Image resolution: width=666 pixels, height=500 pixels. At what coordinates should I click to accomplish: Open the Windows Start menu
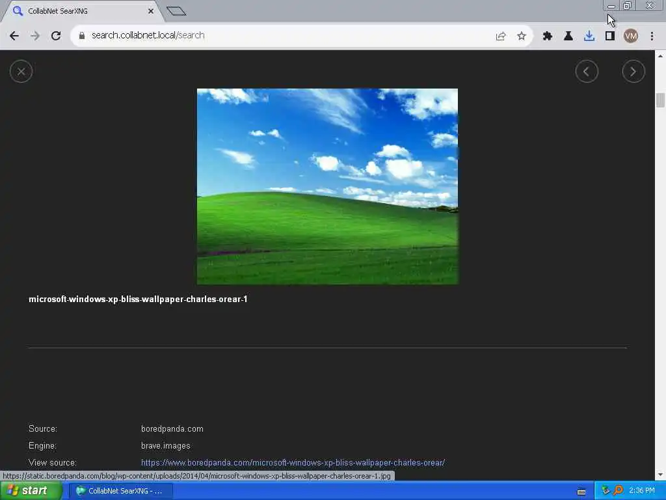point(31,491)
